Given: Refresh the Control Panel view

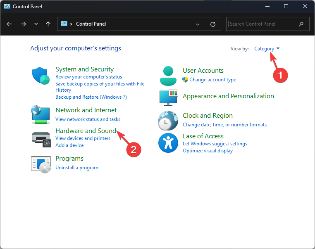Looking at the screenshot, I should [213, 24].
